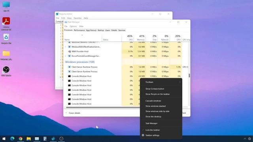
Task: Click the XeroxPrintJobEventManagerService process icon
Action: [x=70, y=56]
